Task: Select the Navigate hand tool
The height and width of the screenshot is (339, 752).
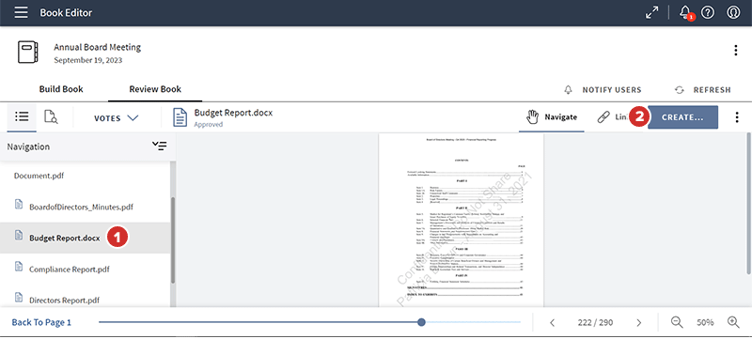Action: coord(552,116)
